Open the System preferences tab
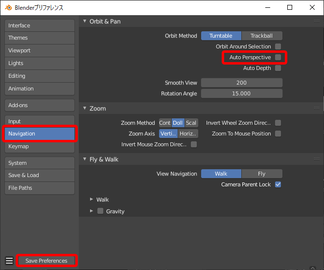 (40, 163)
